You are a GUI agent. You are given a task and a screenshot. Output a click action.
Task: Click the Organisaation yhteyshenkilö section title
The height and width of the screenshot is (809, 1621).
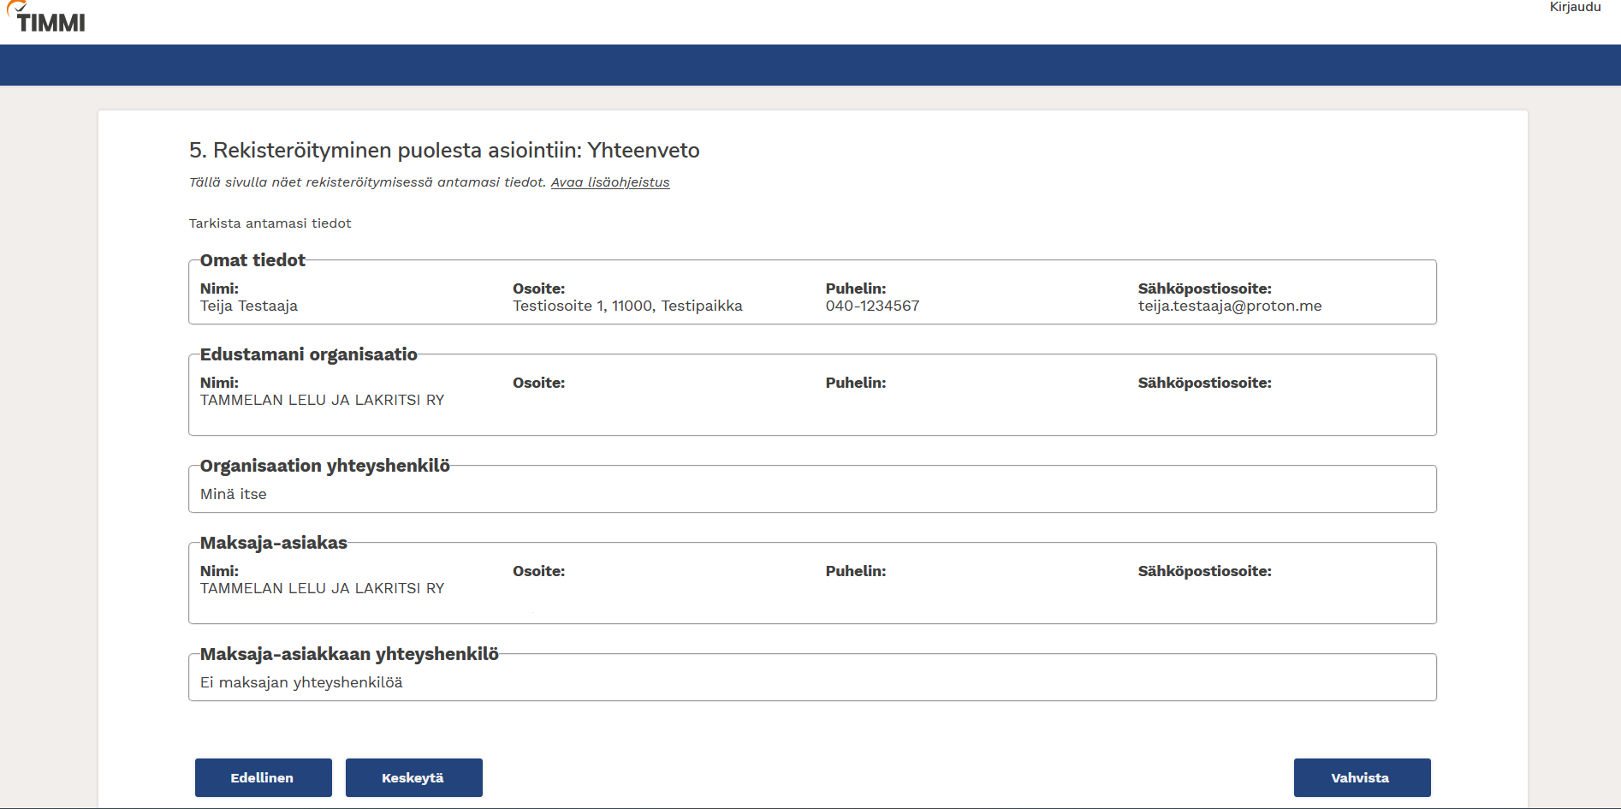324,466
